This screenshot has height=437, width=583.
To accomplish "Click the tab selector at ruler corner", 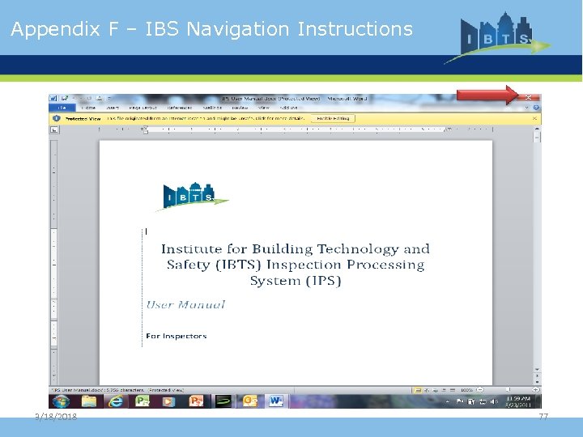I will pyautogui.click(x=54, y=129).
